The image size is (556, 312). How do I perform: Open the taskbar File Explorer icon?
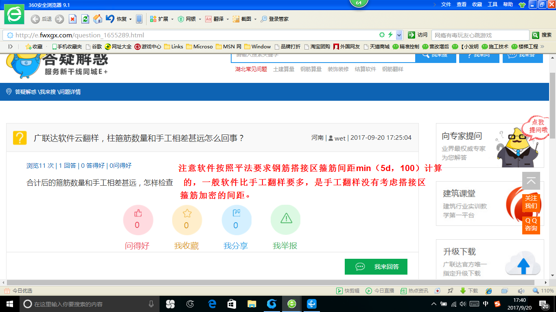pos(252,304)
